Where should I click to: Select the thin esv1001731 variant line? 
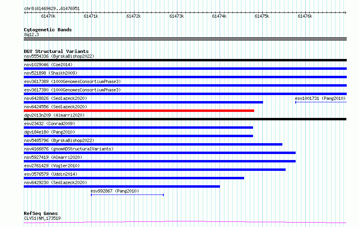point(321,102)
